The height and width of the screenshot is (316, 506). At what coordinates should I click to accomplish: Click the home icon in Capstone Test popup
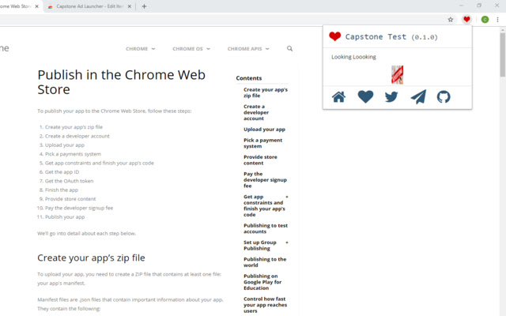[x=339, y=96]
